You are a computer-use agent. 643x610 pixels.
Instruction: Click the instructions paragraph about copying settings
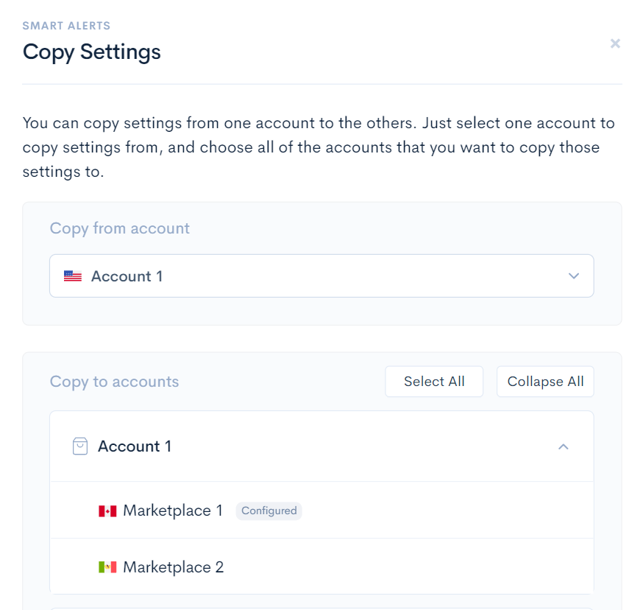(319, 147)
